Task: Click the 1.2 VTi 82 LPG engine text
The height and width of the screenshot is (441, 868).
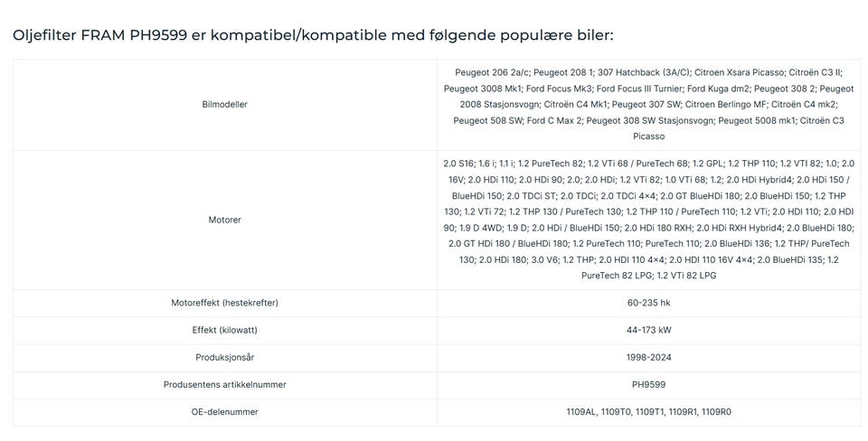Action: coord(687,275)
